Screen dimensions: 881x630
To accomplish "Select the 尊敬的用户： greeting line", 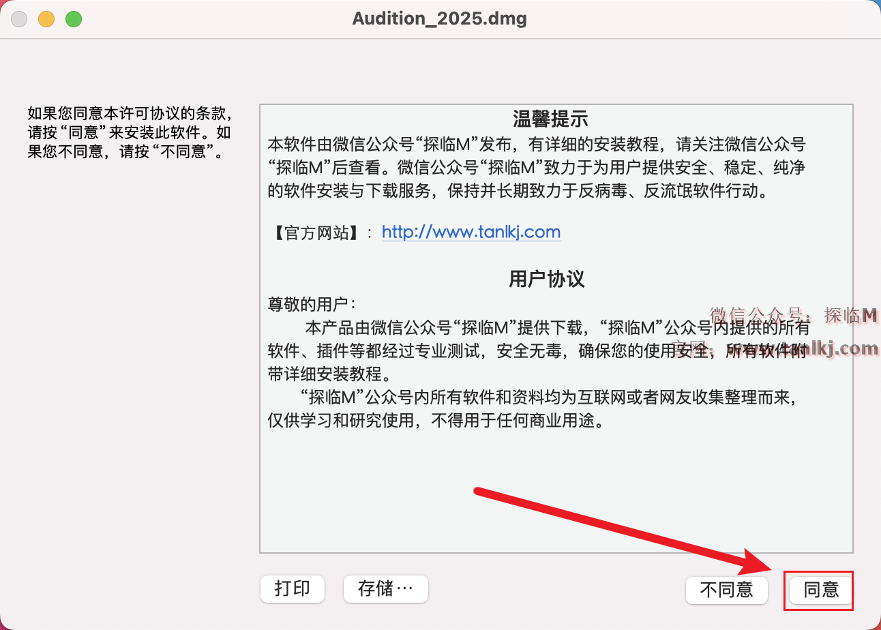I will point(312,303).
